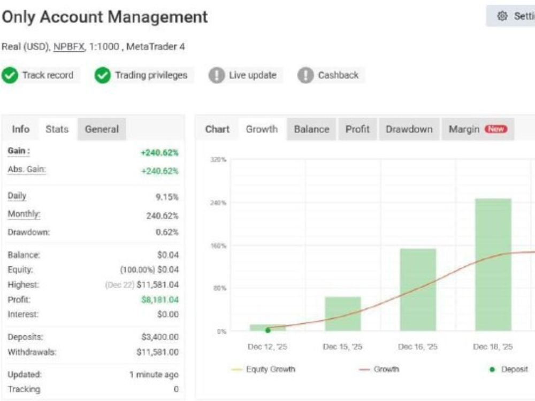
Task: Click the Drawdown 0.62% value
Action: pyautogui.click(x=167, y=232)
